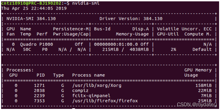
Task: Click the 215MiB memory usage value
Action: click(110, 50)
